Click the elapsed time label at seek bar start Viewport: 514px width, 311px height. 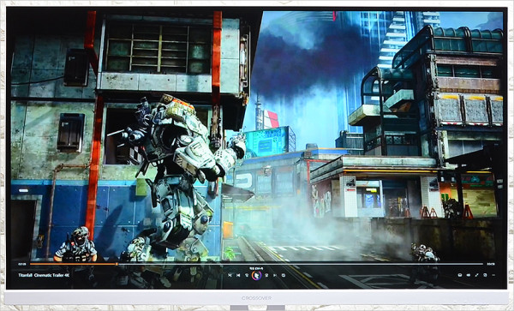22,264
